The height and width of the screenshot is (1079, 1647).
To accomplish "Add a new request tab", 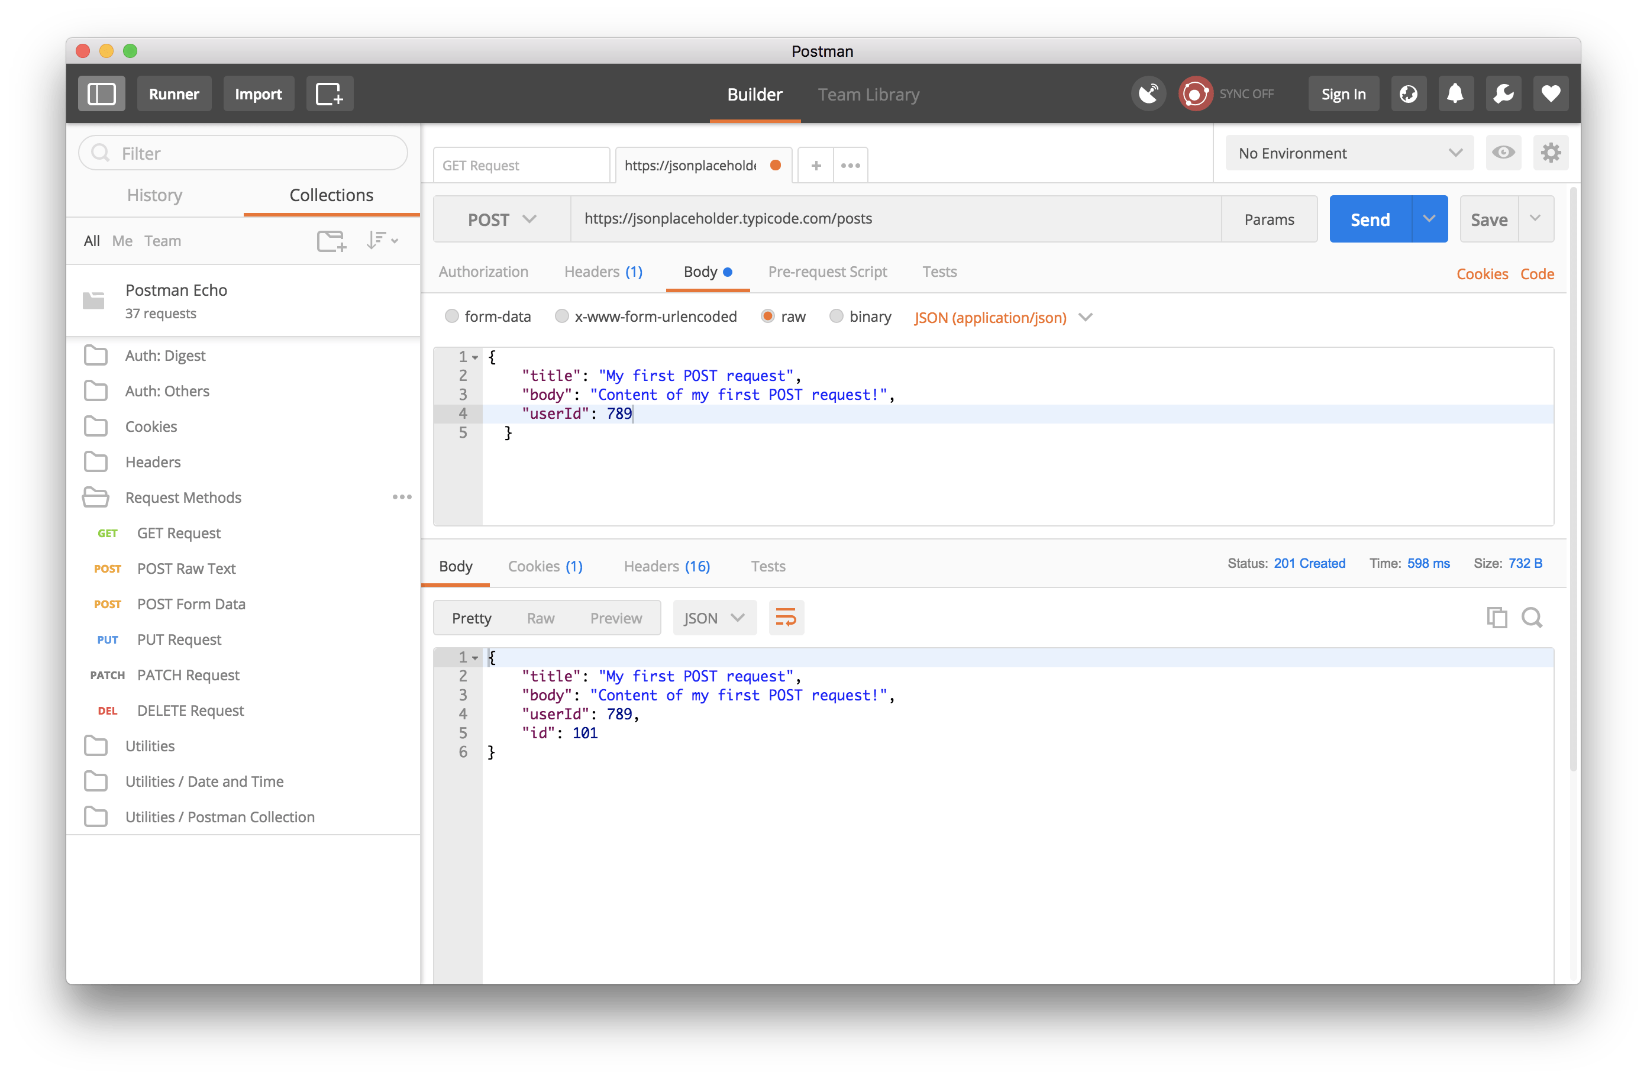I will click(x=816, y=166).
